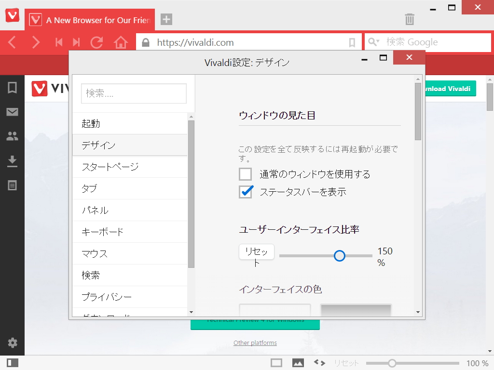Open the Contacts panel in the sidebar
This screenshot has height=370, width=494.
[x=13, y=135]
